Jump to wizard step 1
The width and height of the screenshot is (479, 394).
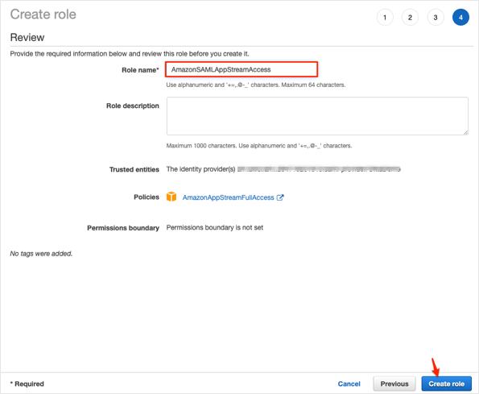click(385, 18)
